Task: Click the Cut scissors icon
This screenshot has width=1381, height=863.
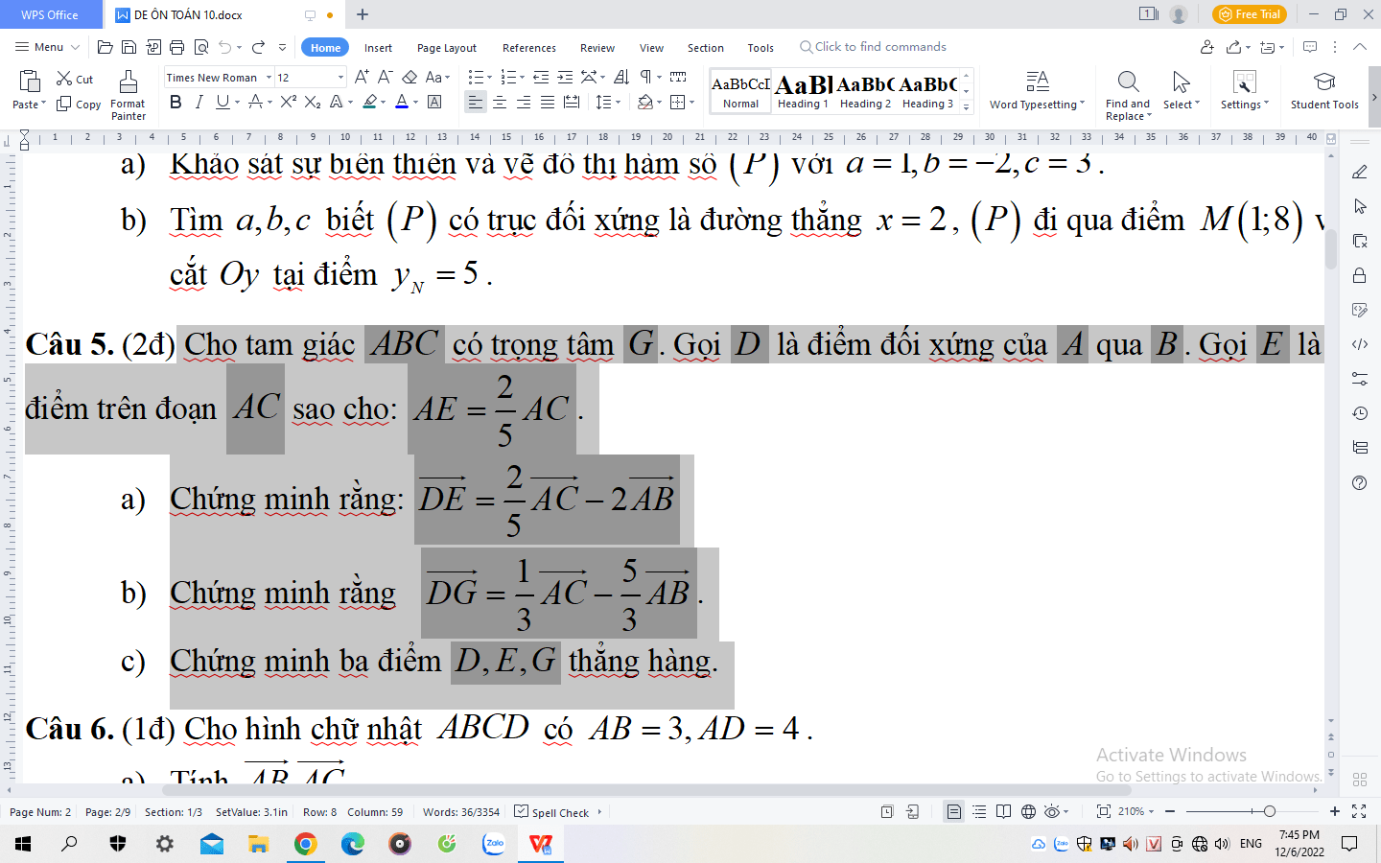Action: pyautogui.click(x=64, y=79)
